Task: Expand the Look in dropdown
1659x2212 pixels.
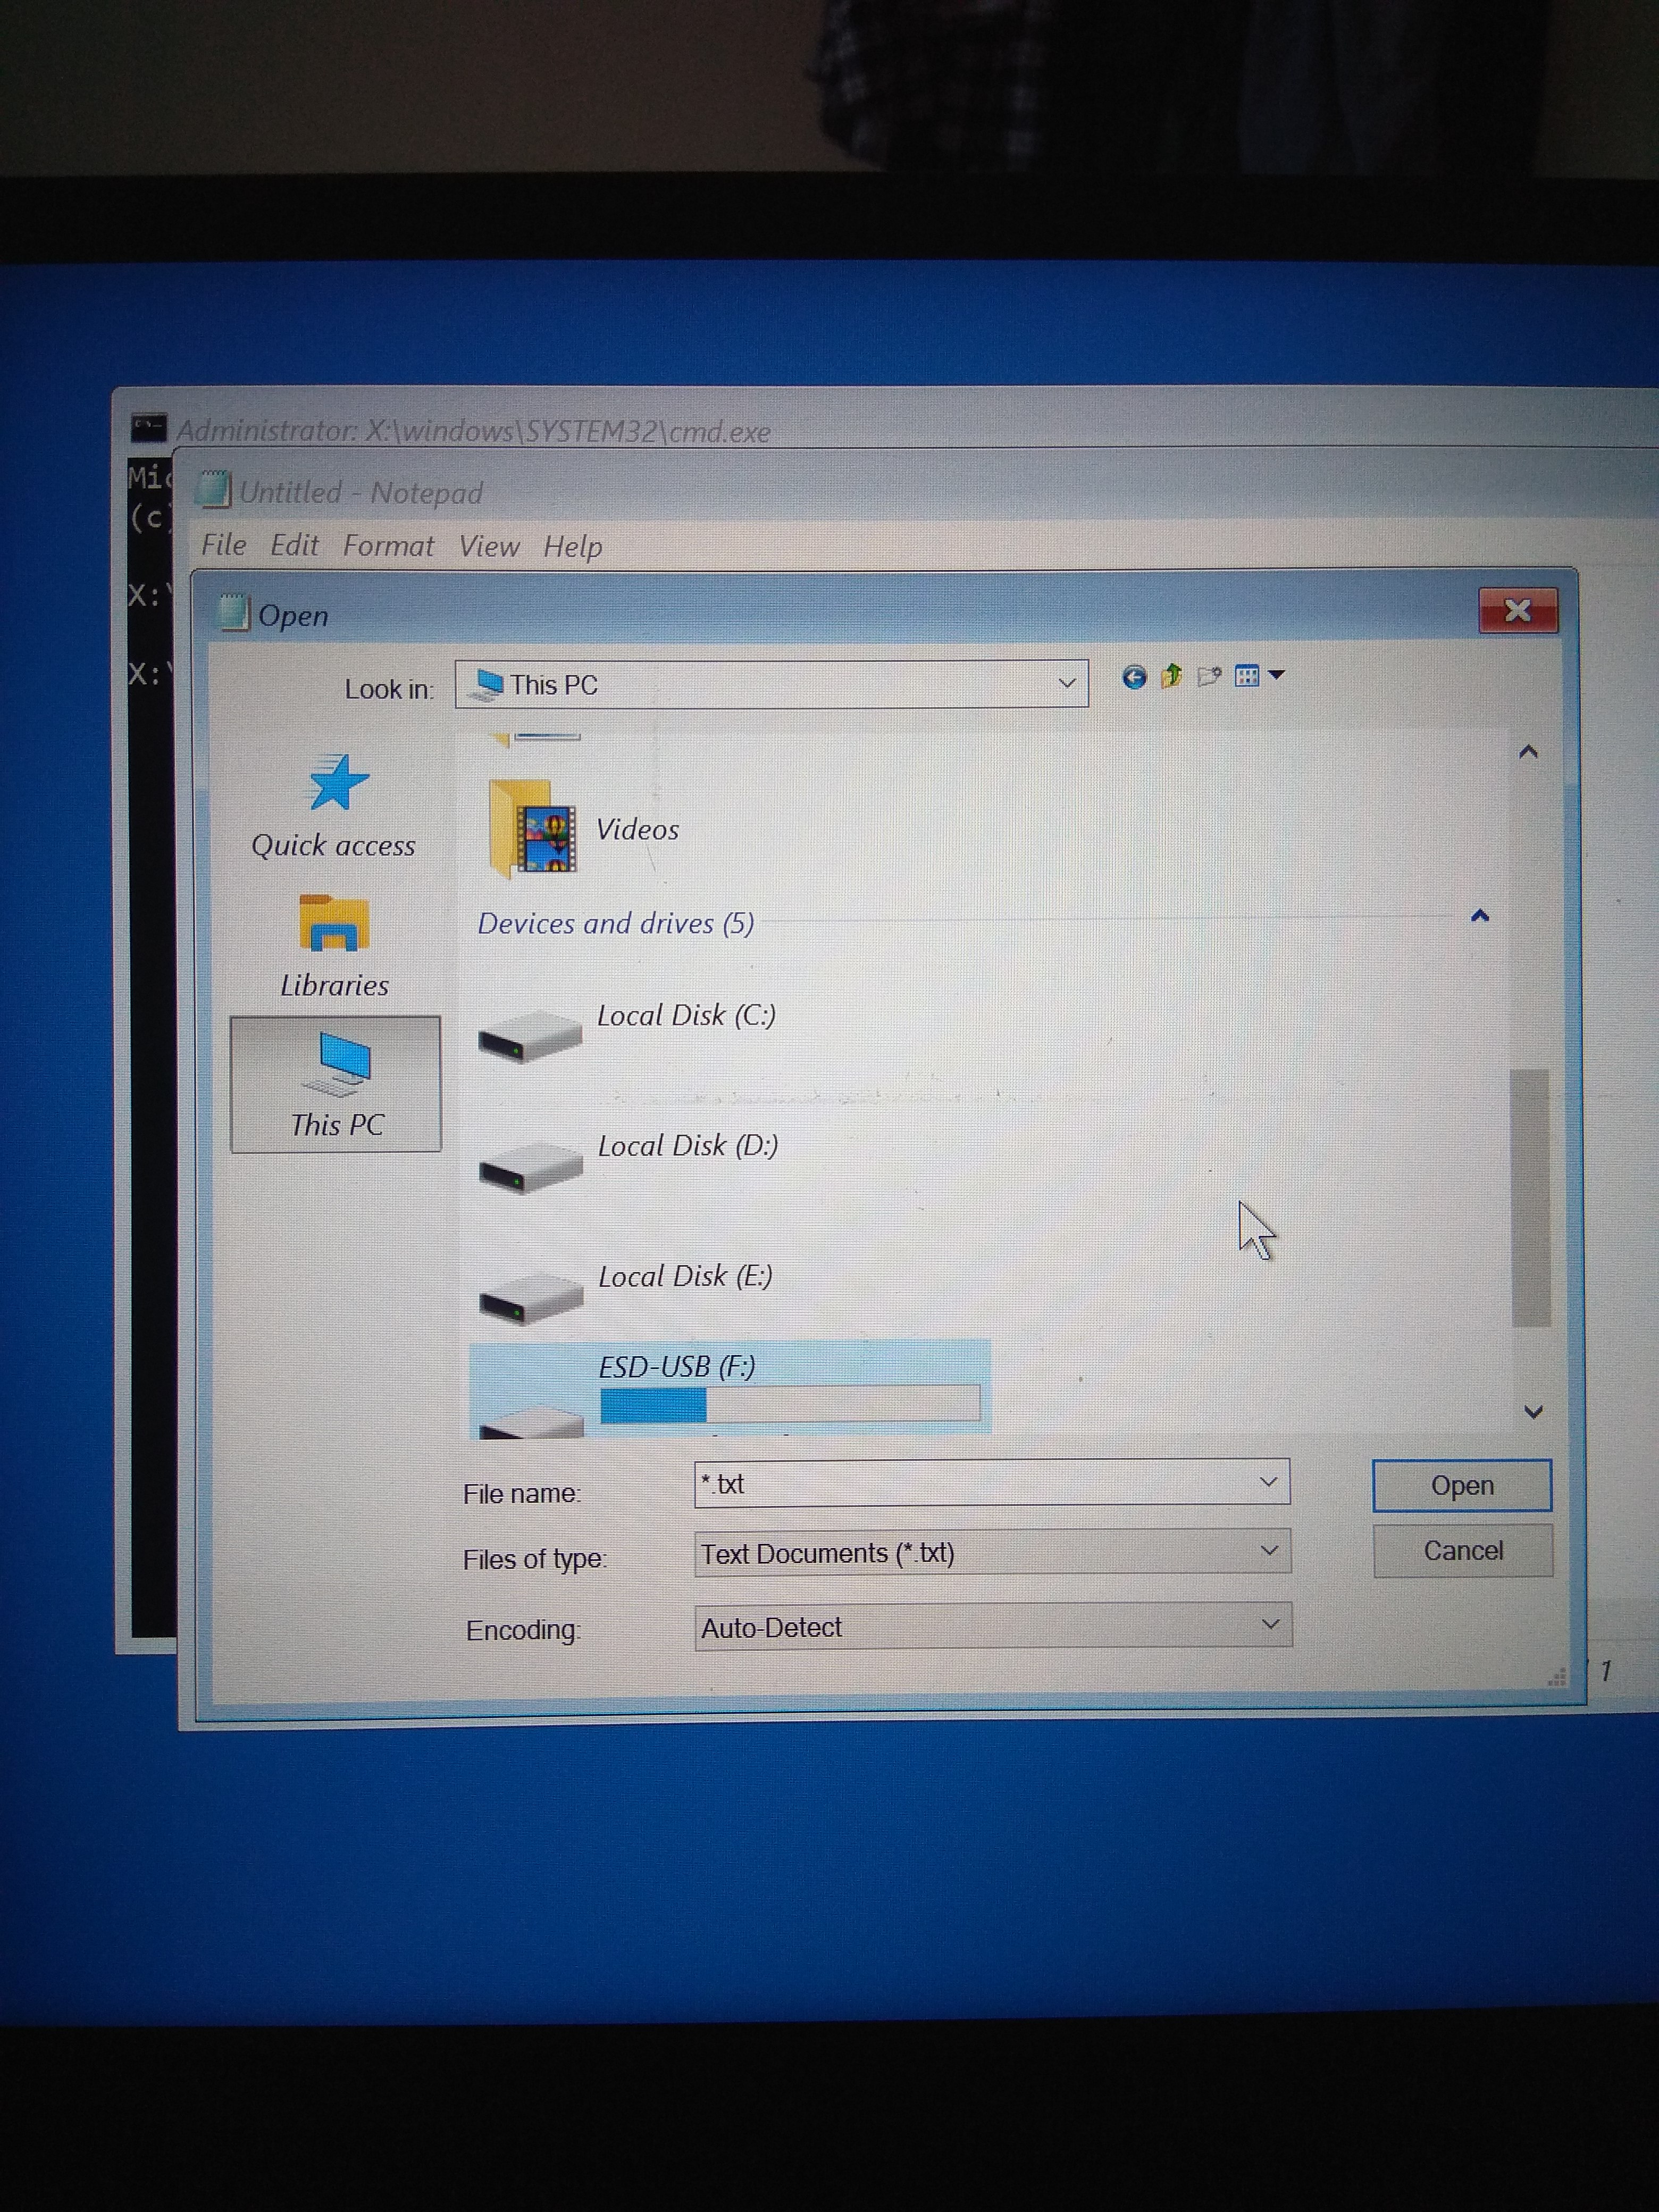Action: [x=1066, y=684]
